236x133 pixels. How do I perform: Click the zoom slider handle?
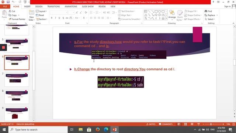[x=211, y=124]
